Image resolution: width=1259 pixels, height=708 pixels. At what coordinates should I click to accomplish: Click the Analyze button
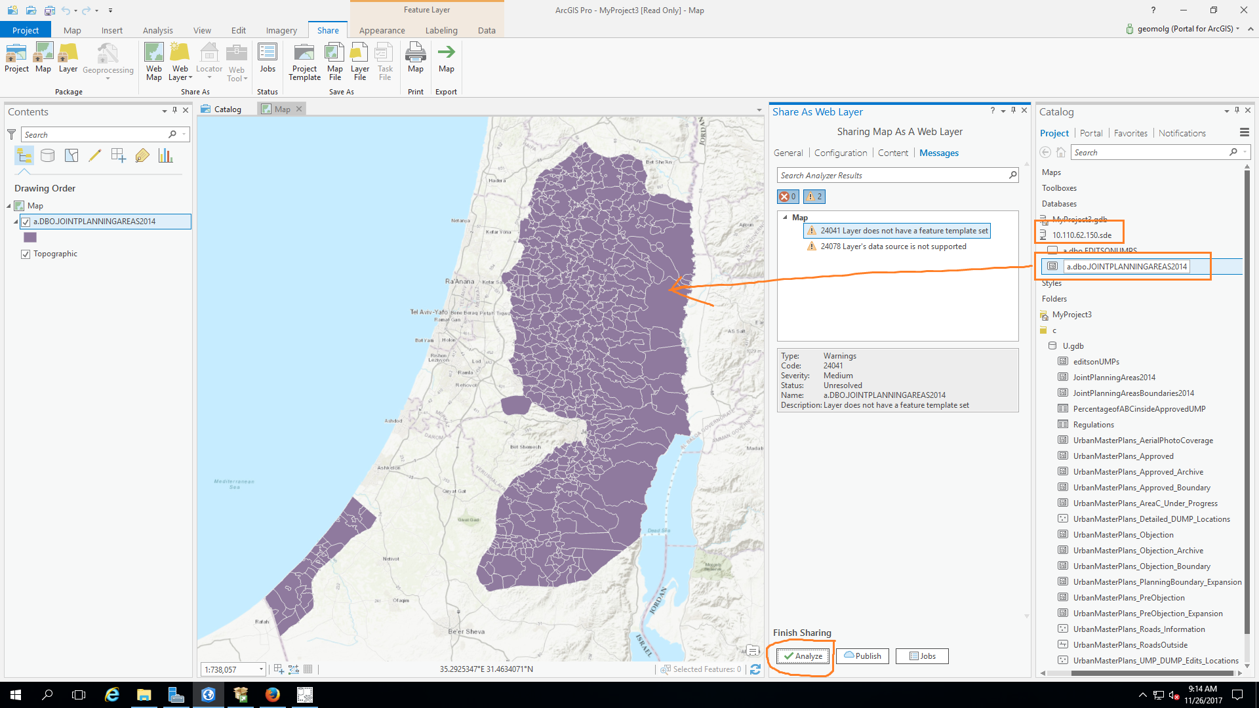[x=803, y=656]
